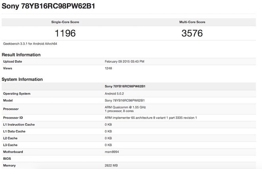Select the L1 Data Cache 0 KB value
The height and width of the screenshot is (169, 262).
click(x=108, y=131)
